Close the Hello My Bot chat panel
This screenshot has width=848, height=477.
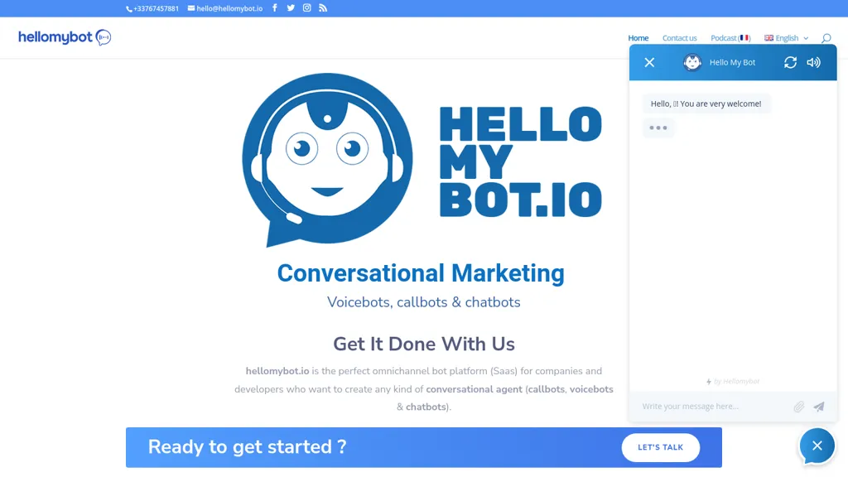click(649, 63)
